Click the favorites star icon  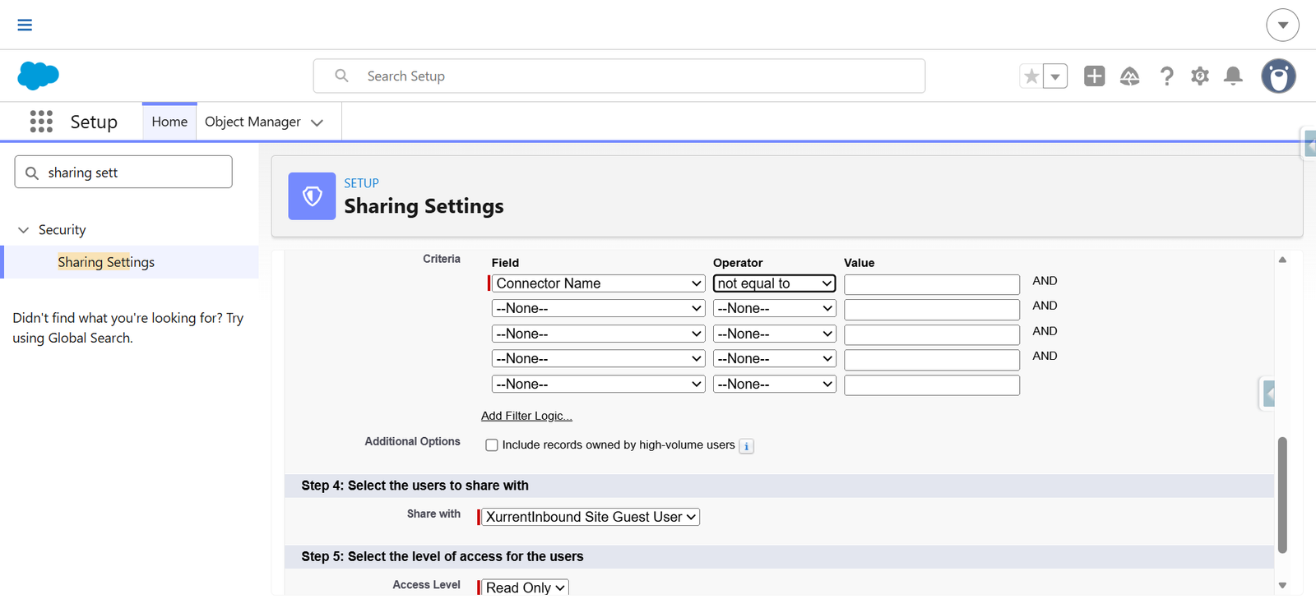pyautogui.click(x=1031, y=76)
